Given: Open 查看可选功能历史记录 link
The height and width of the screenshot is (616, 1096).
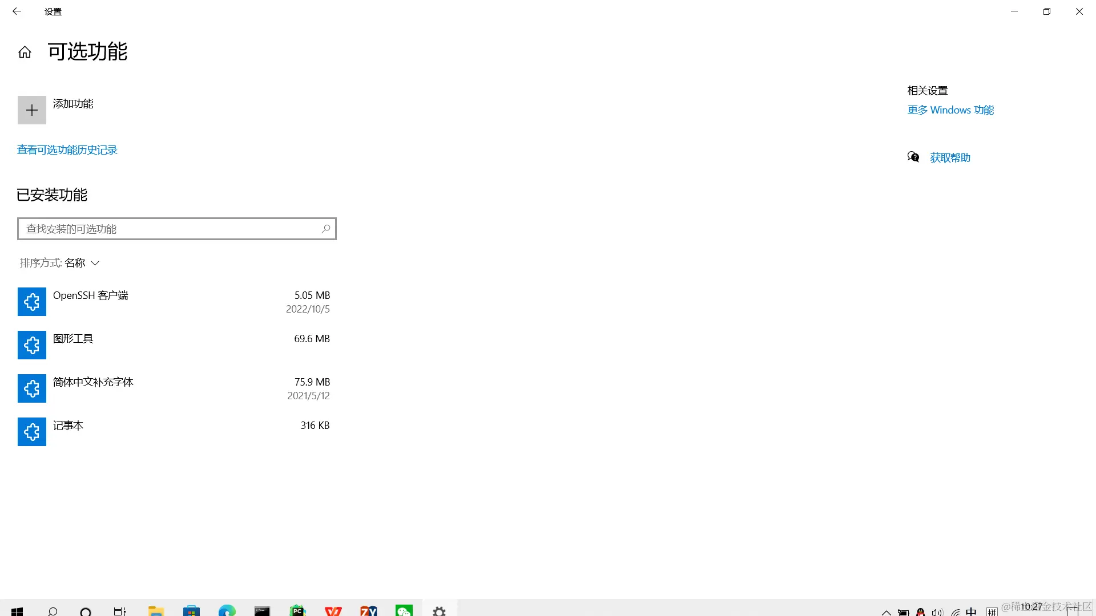Looking at the screenshot, I should click(x=67, y=150).
